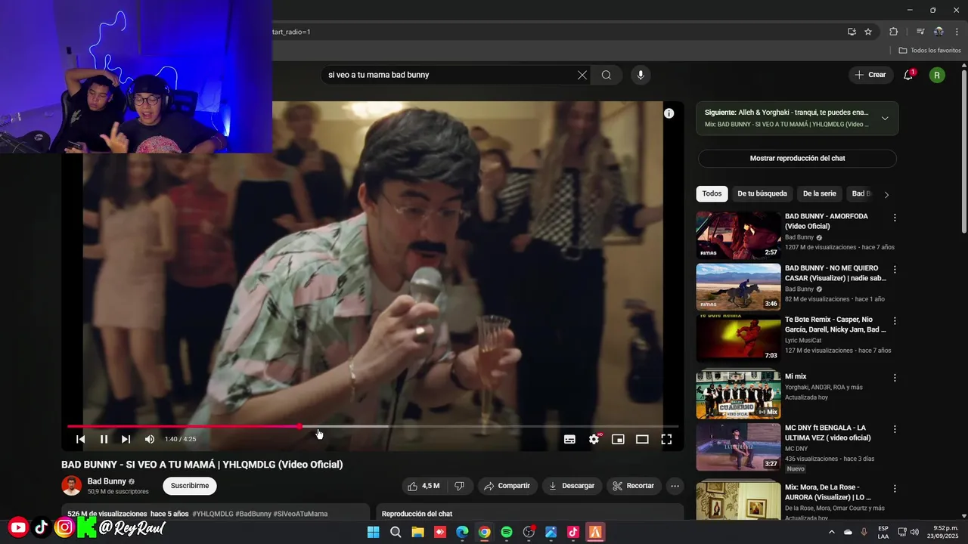
Task: Open Chrome extensions puzzle icon
Action: coord(893,32)
